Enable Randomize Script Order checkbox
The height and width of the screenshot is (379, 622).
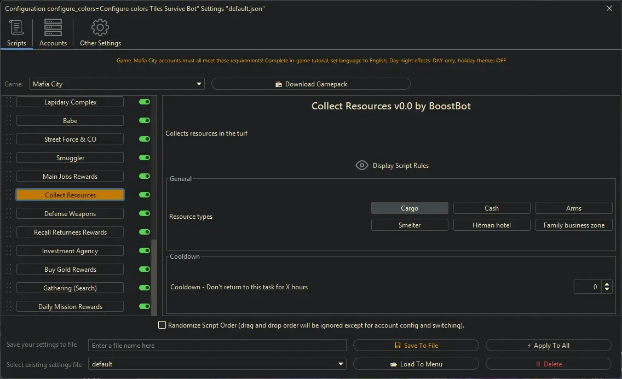coord(162,325)
